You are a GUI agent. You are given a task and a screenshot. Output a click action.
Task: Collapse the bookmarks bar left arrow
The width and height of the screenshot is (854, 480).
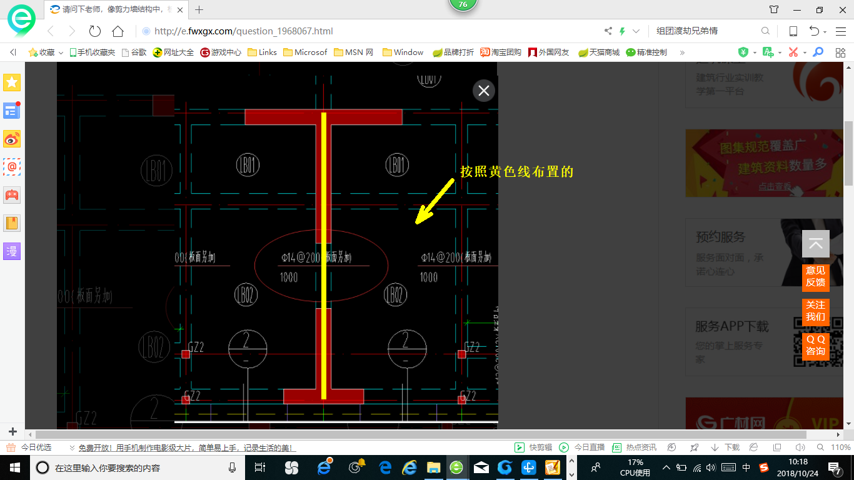[13, 52]
